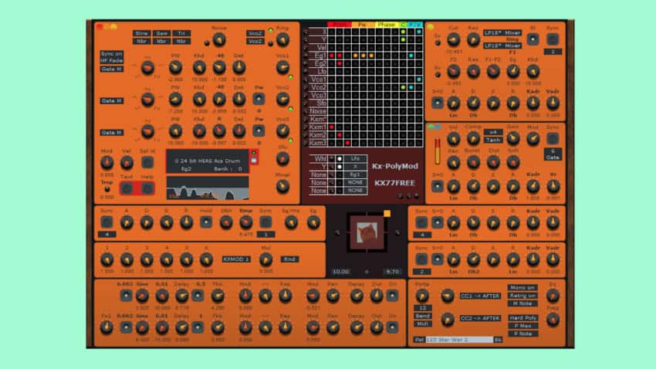Click the Test button
Viewport: 656px width, 369px height.
tap(127, 188)
